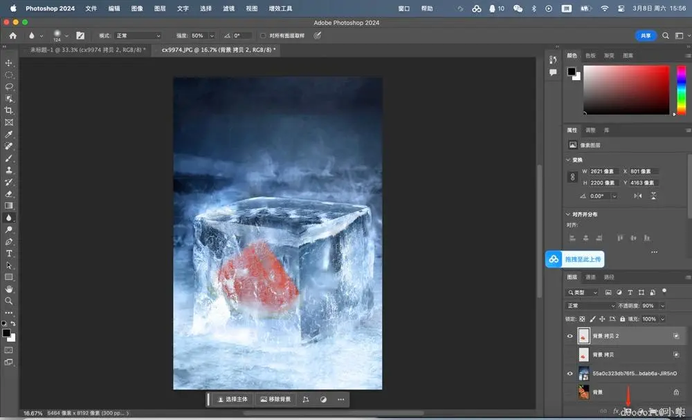Open the layer 不透明度 opacity dropdown

(x=662, y=305)
